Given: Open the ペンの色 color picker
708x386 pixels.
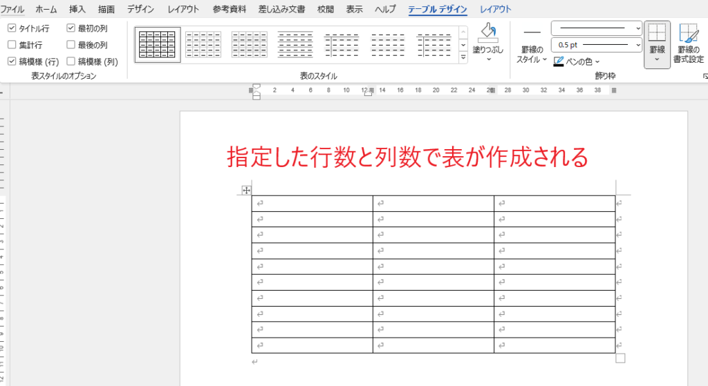Looking at the screenshot, I should click(x=577, y=61).
